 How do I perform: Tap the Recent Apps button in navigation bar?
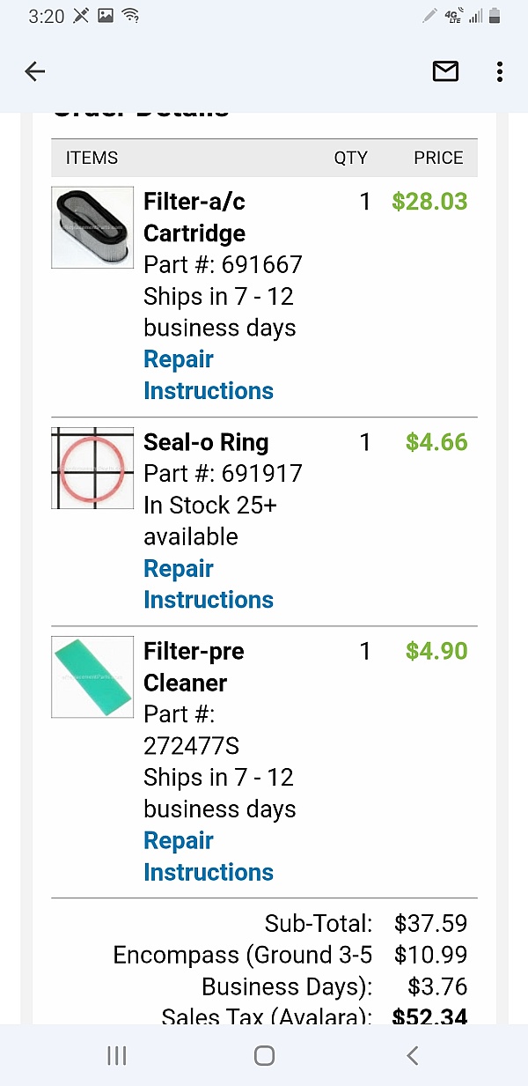pos(116,1054)
